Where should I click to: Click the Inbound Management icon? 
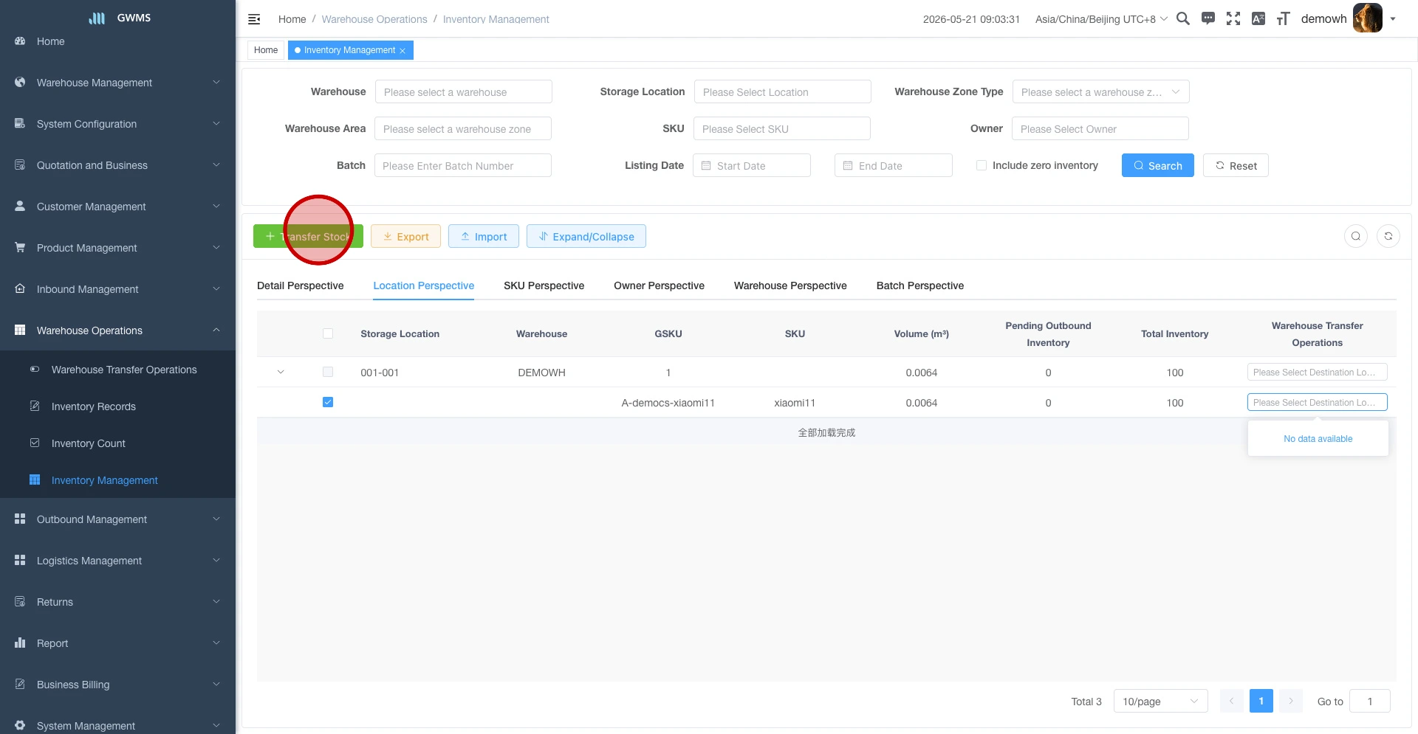tap(20, 289)
